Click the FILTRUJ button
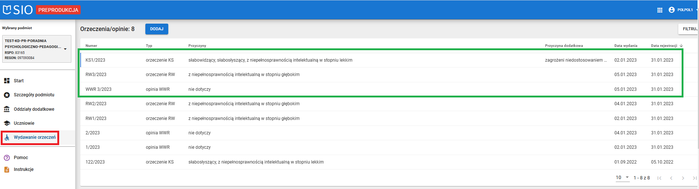 [689, 29]
